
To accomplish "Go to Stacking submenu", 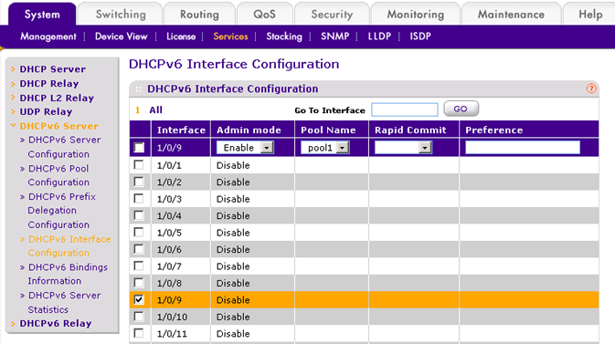I will tap(284, 36).
